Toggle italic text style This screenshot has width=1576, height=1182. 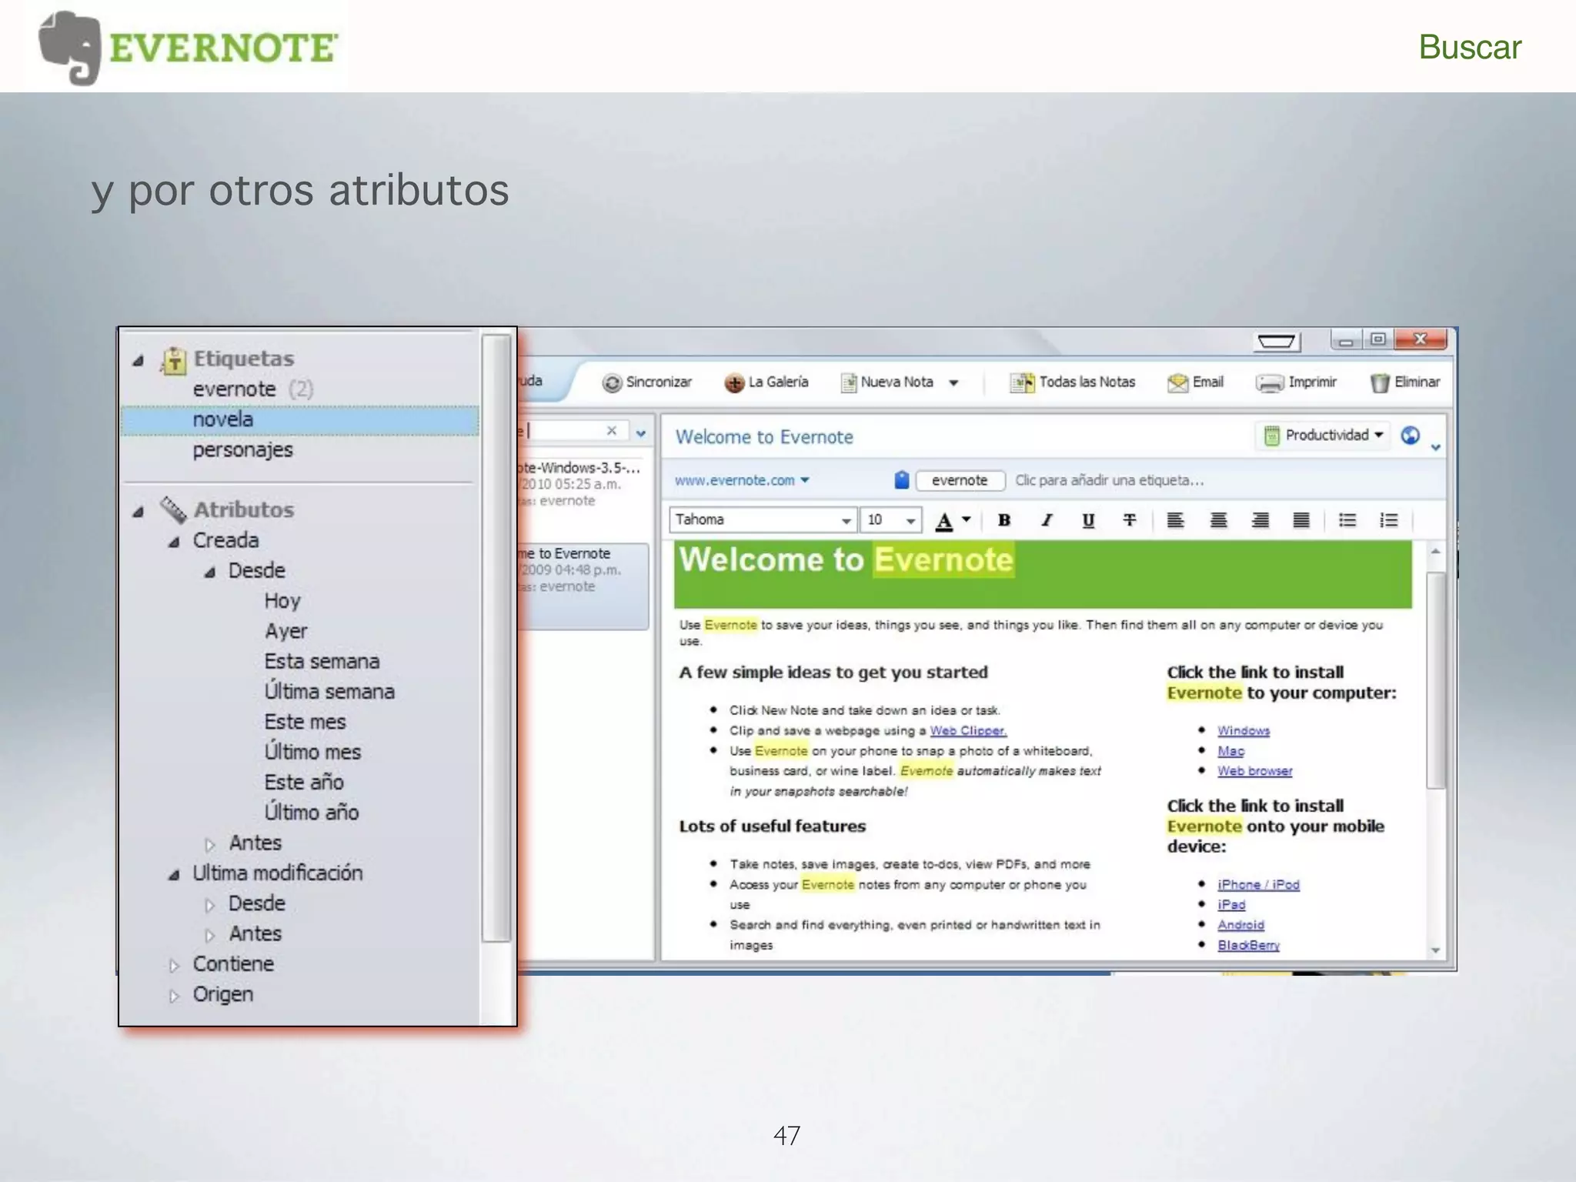pos(1046,520)
